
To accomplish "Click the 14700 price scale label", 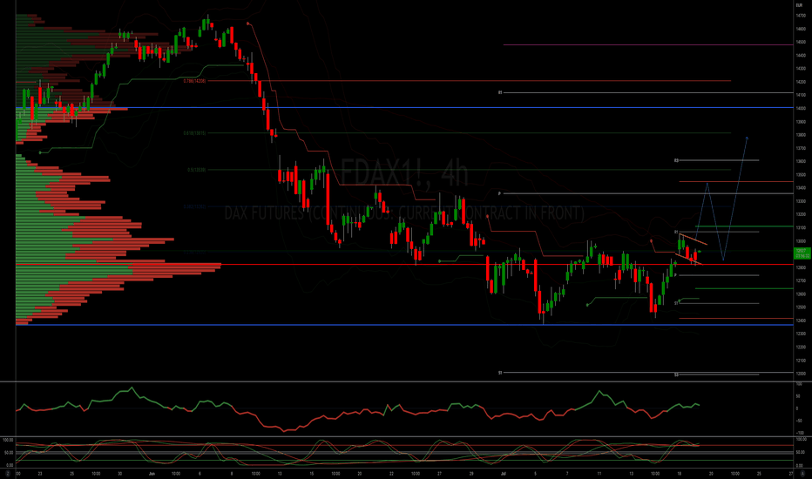I will [802, 16].
